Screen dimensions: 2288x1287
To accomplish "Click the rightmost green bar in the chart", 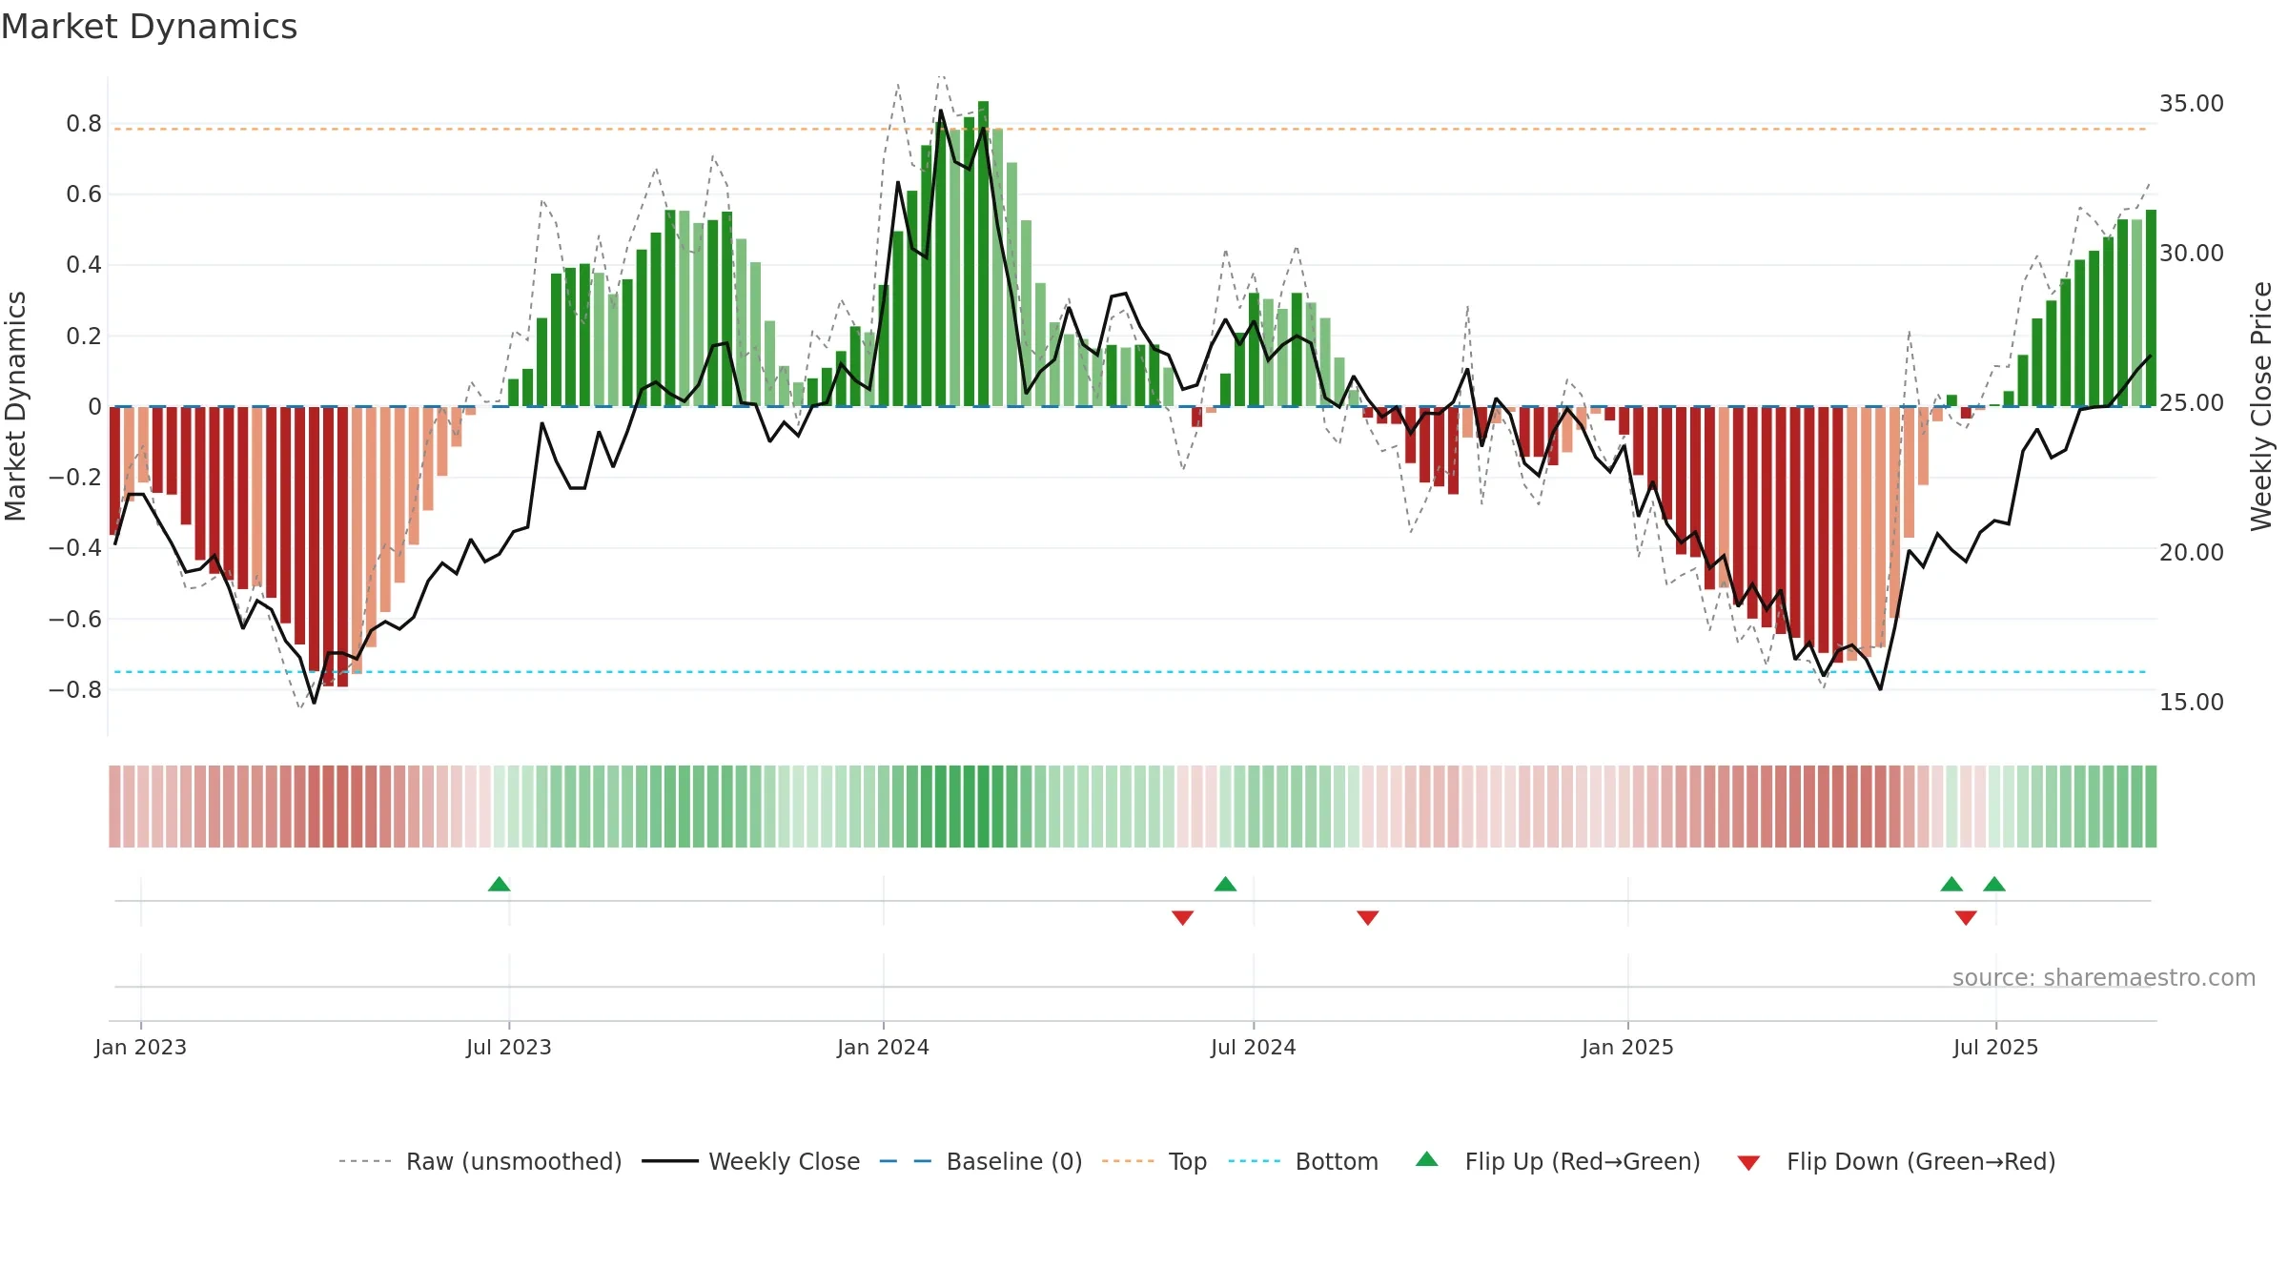I will (2151, 308).
